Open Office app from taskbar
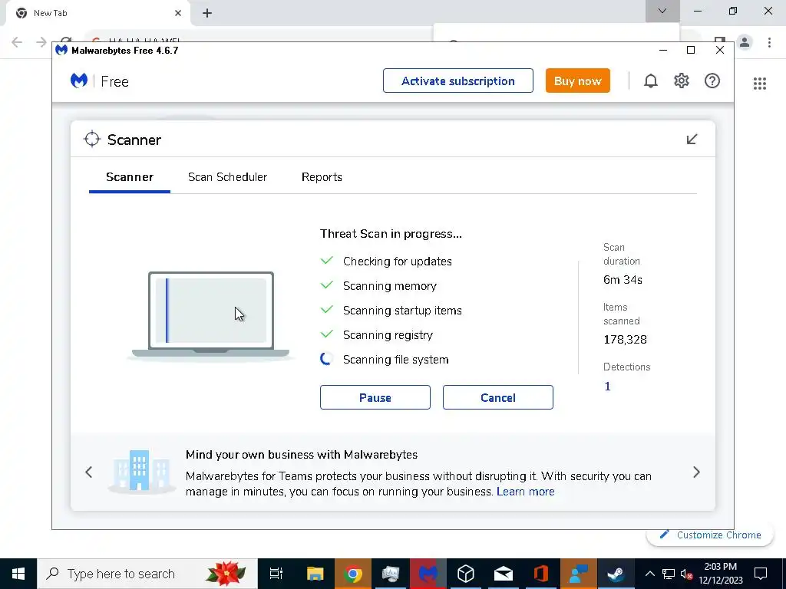The image size is (786, 589). (540, 574)
